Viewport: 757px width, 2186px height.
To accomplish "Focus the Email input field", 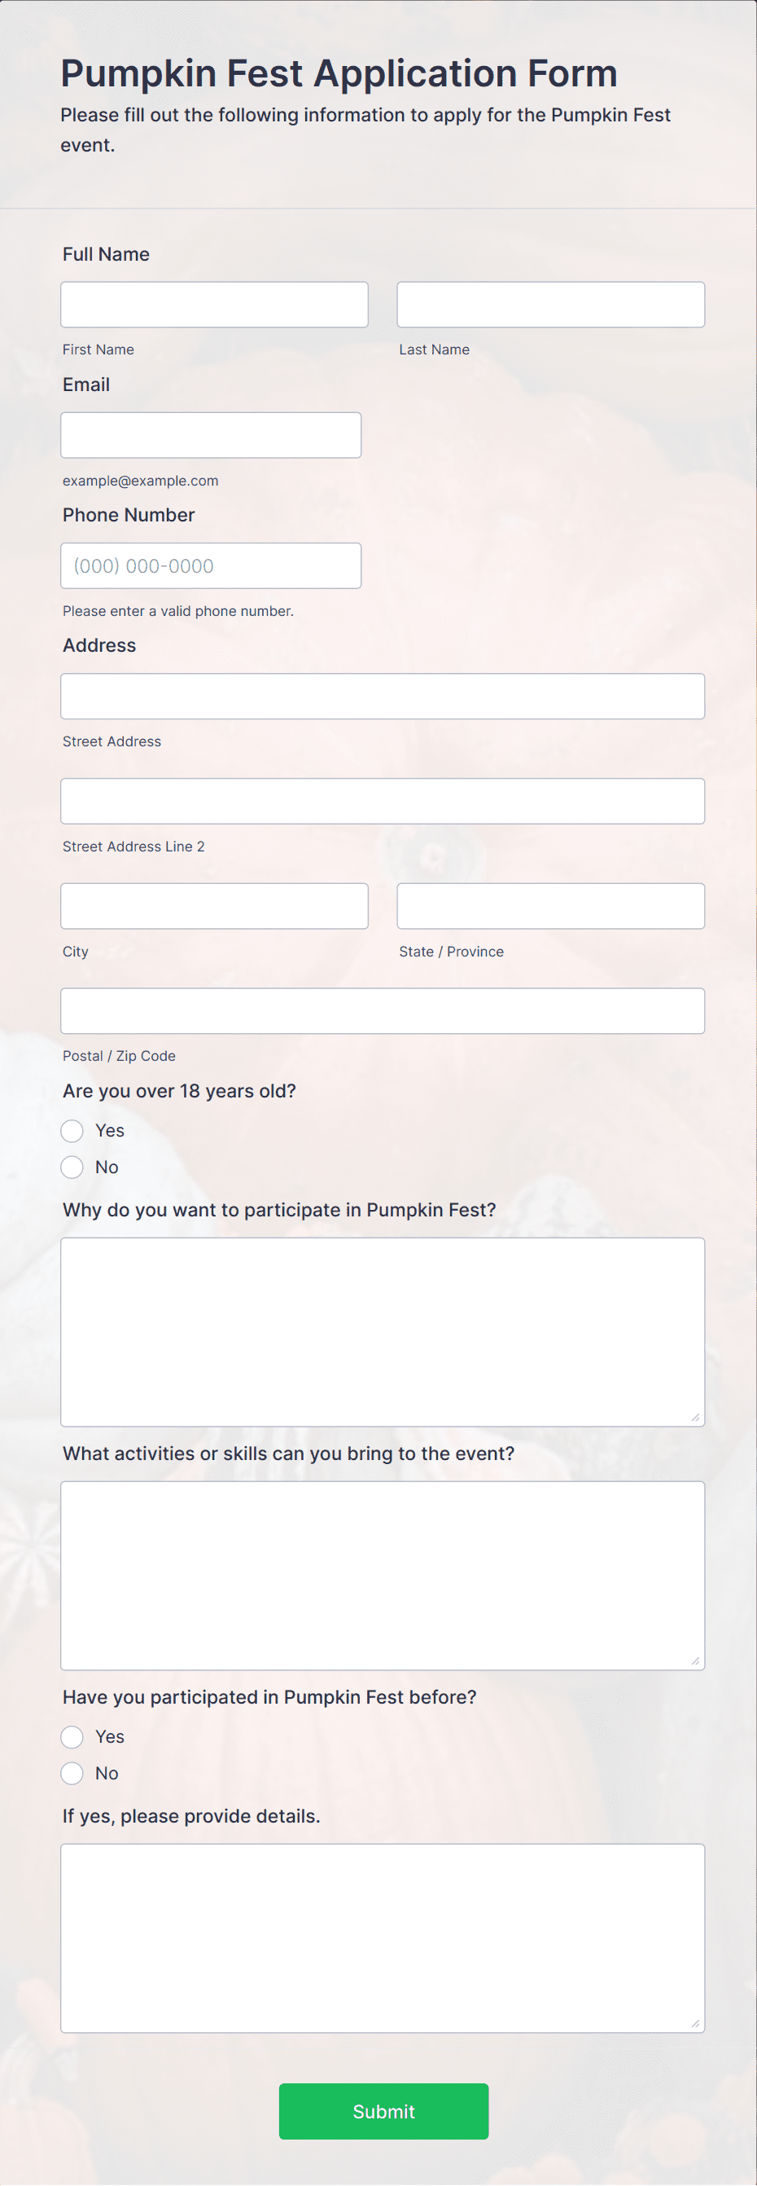I will [x=211, y=435].
